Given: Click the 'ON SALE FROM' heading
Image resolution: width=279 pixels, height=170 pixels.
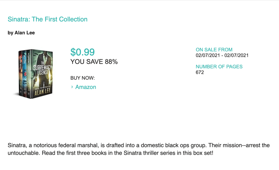Looking at the screenshot, I should 214,50.
